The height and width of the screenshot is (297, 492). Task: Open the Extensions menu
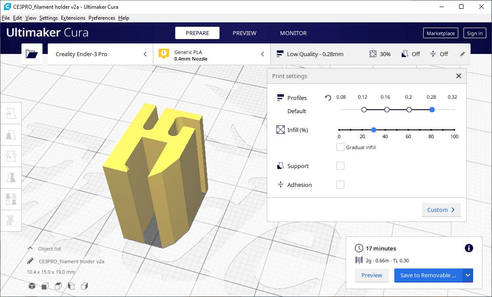tap(73, 18)
